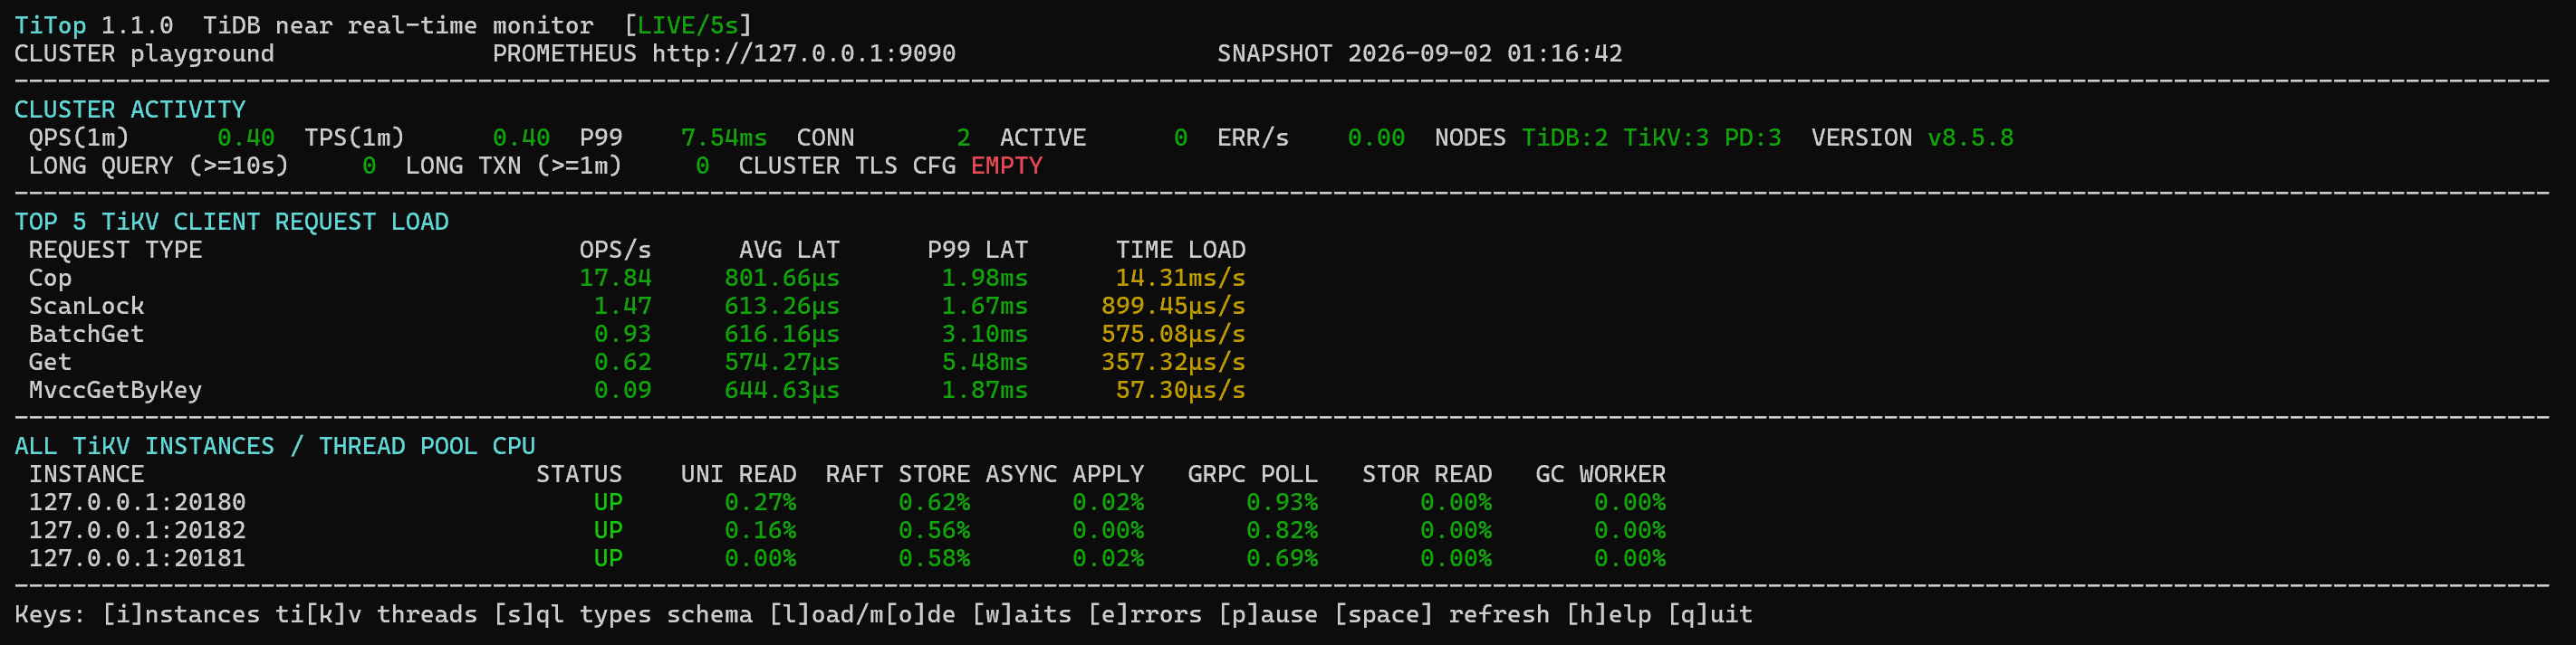Image resolution: width=2576 pixels, height=645 pixels.
Task: Select the TPS(1m) value 0.40
Action: 521,137
